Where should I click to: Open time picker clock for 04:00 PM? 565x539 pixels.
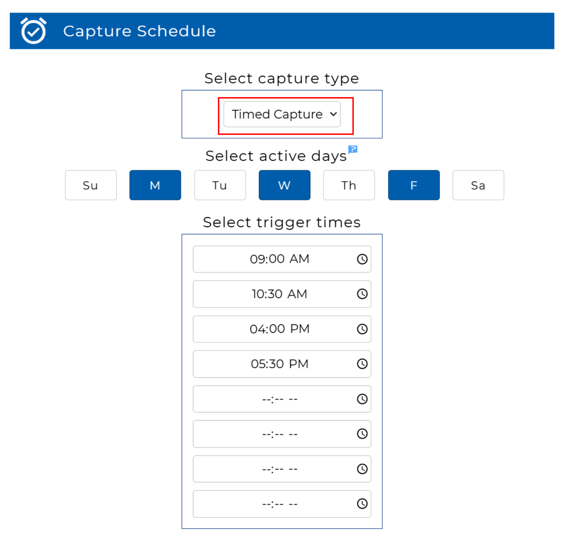(x=362, y=329)
